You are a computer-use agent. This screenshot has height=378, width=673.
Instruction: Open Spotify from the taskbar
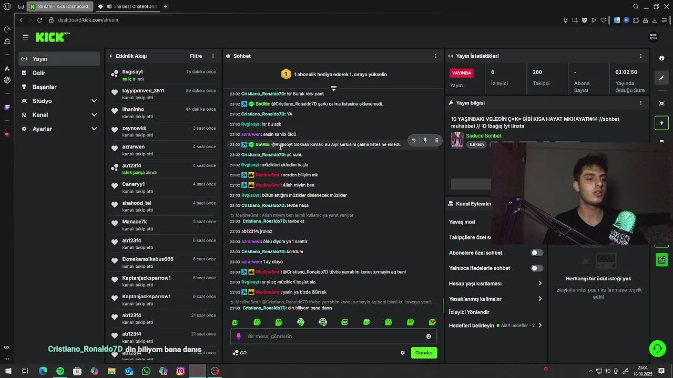(x=60, y=371)
